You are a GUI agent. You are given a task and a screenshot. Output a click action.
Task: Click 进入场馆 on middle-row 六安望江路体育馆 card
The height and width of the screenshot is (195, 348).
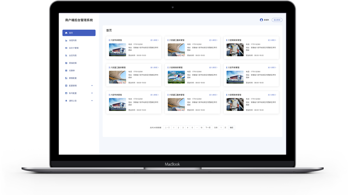tap(154, 68)
